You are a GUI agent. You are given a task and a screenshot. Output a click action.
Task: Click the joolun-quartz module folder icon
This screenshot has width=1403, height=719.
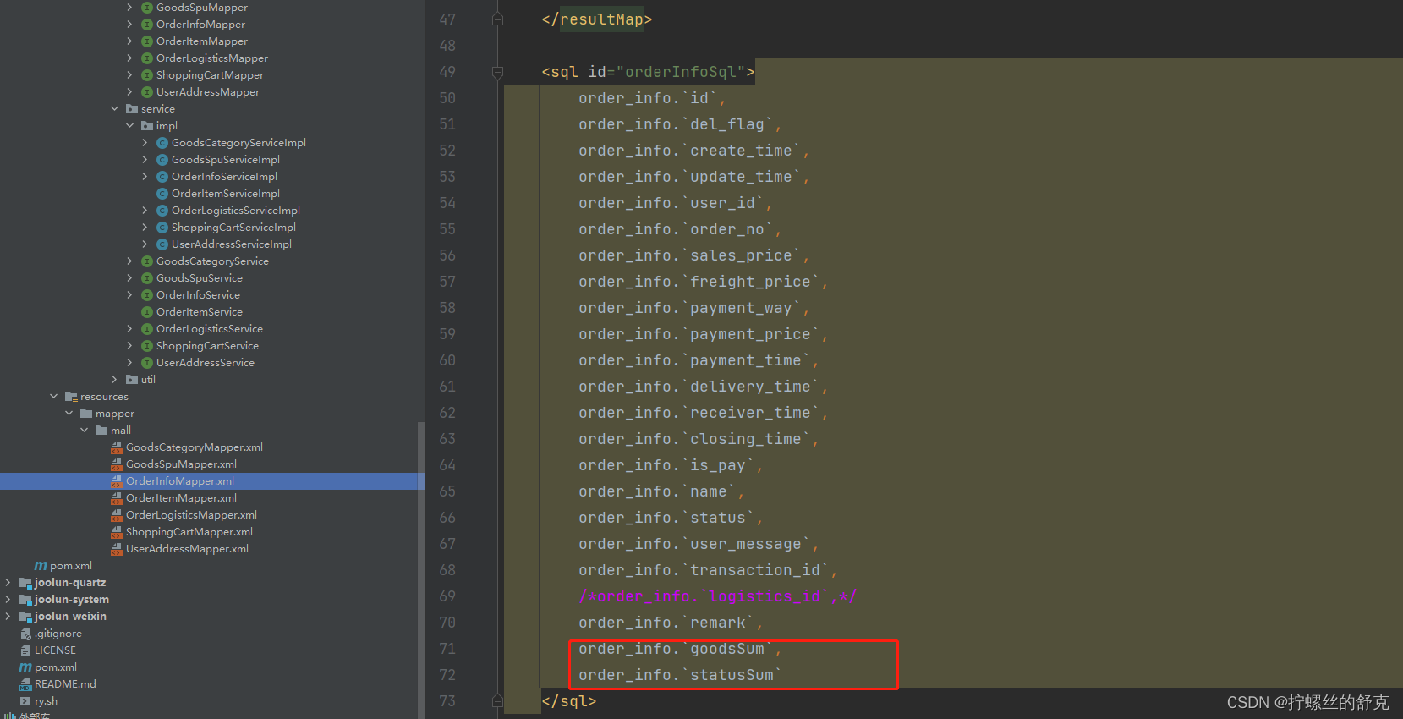[x=25, y=583]
